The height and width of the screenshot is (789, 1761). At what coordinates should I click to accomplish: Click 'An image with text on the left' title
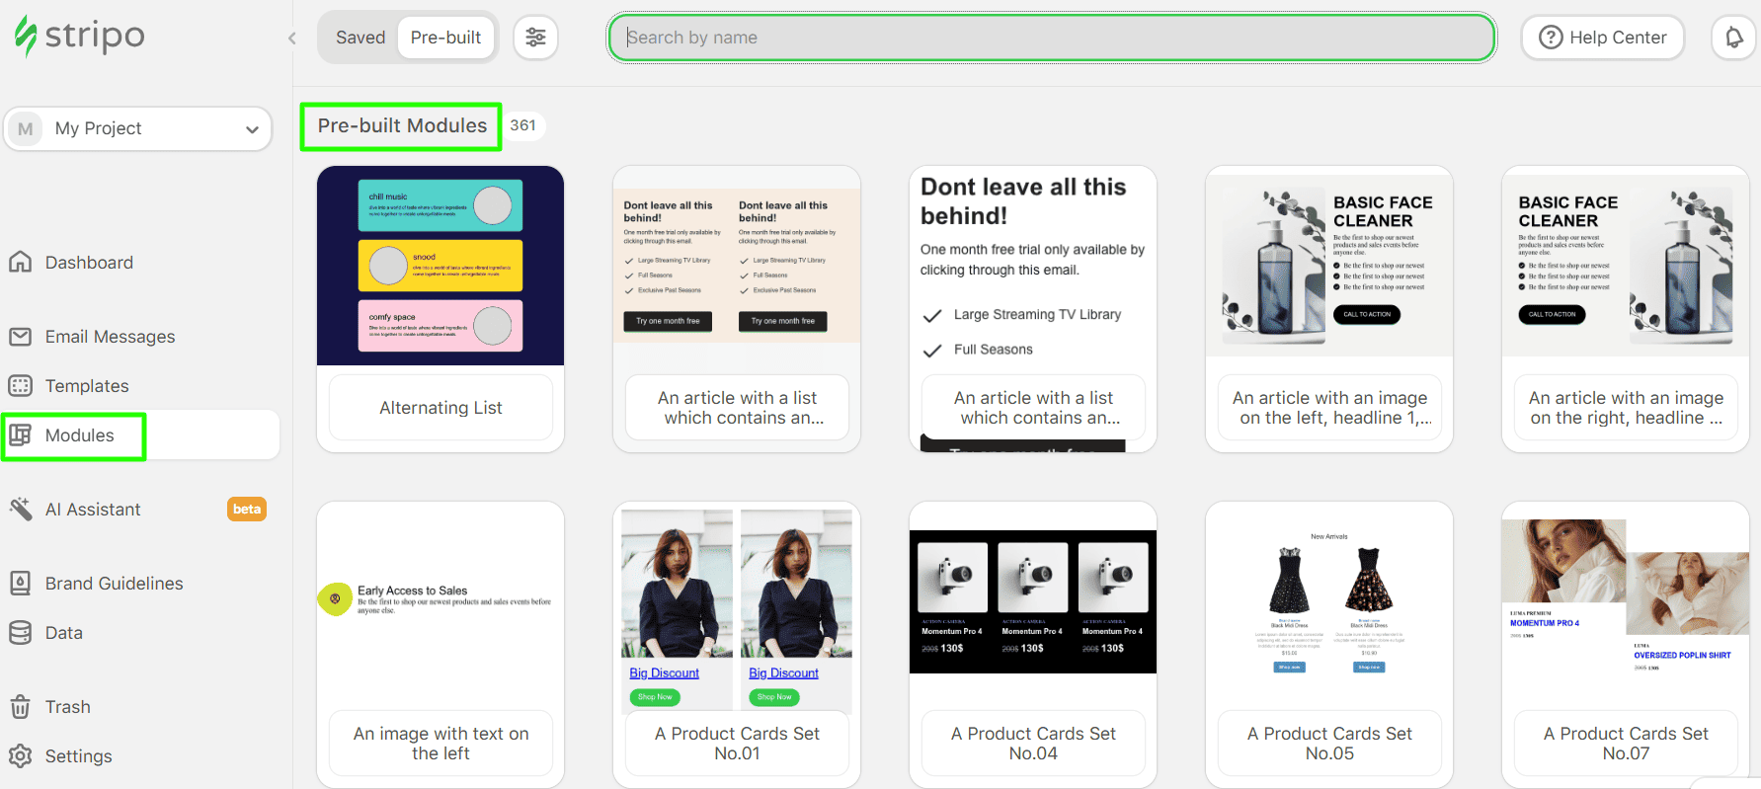(x=440, y=744)
